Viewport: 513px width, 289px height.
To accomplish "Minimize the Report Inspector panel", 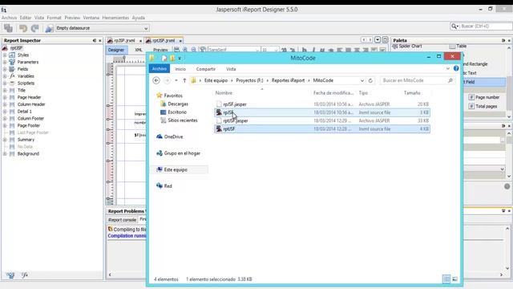I will pyautogui.click(x=95, y=40).
